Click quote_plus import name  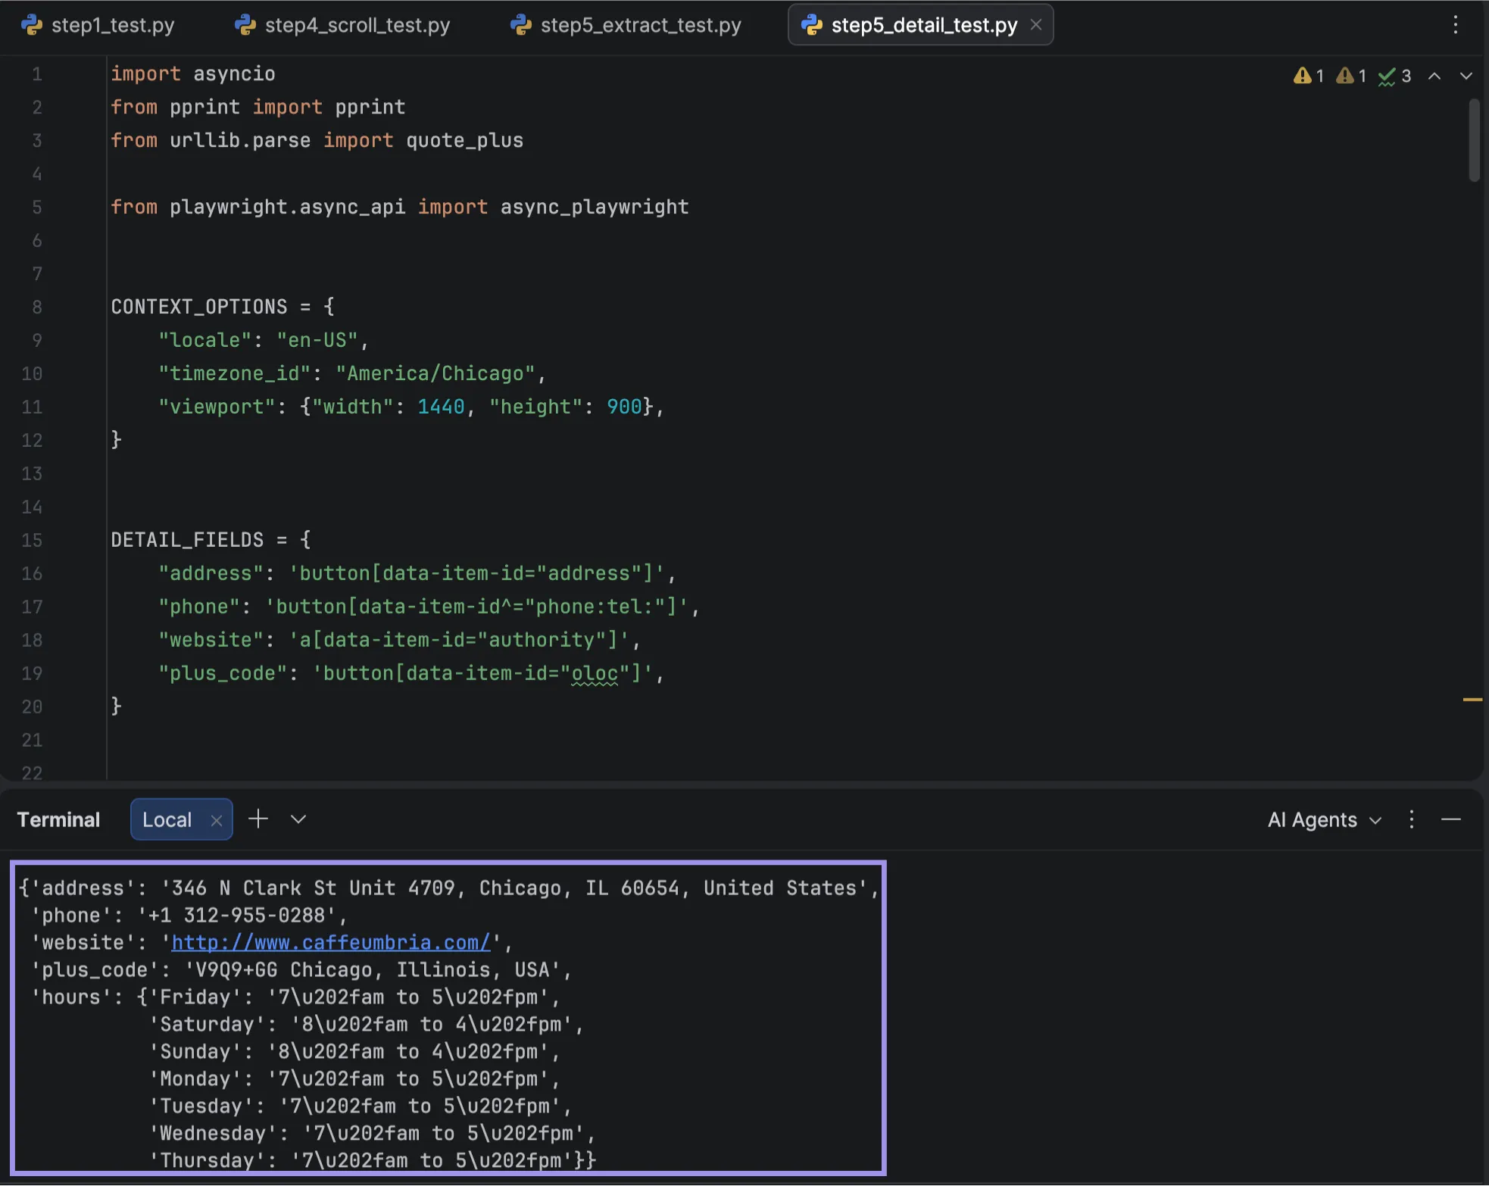pyautogui.click(x=464, y=140)
